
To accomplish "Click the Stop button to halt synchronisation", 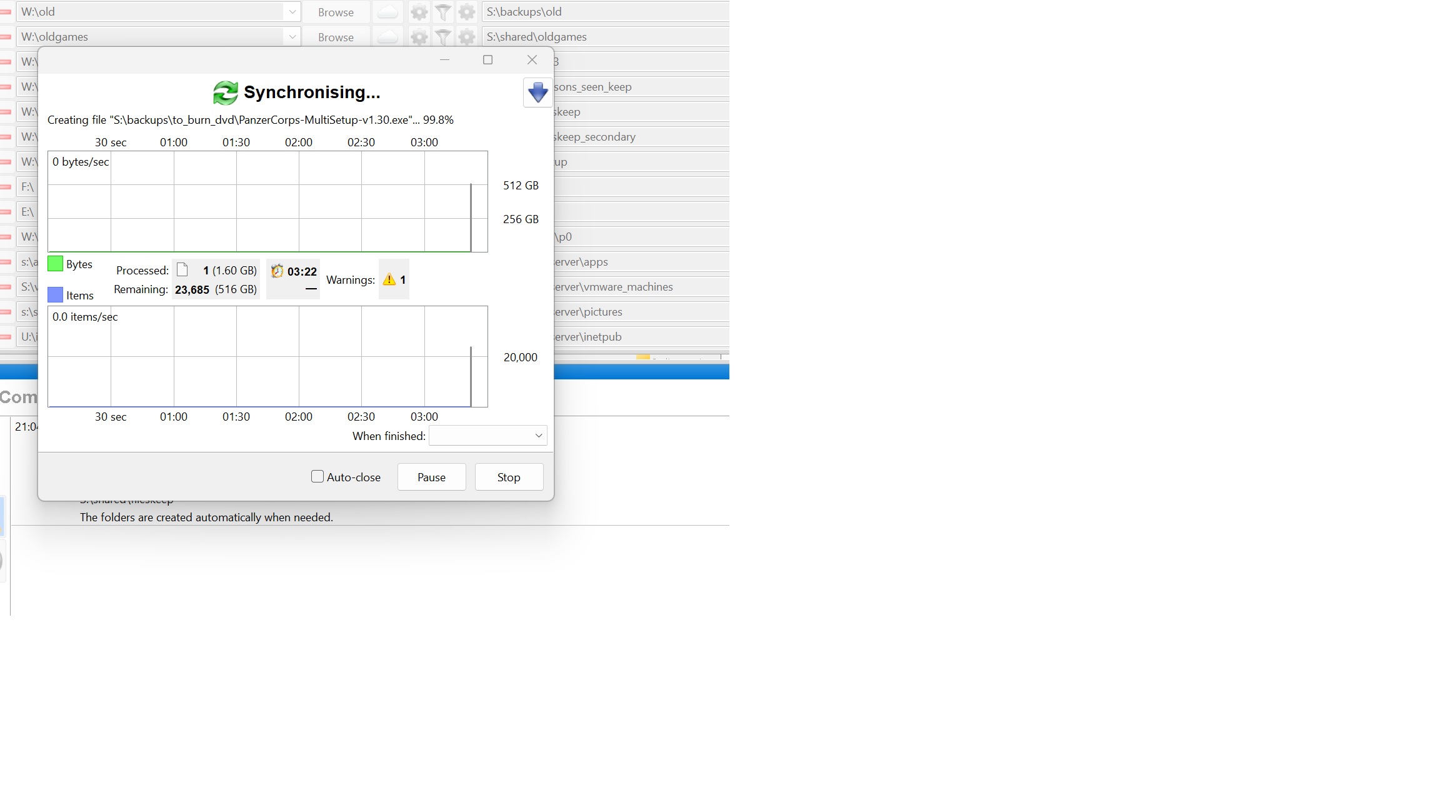I will coord(508,477).
